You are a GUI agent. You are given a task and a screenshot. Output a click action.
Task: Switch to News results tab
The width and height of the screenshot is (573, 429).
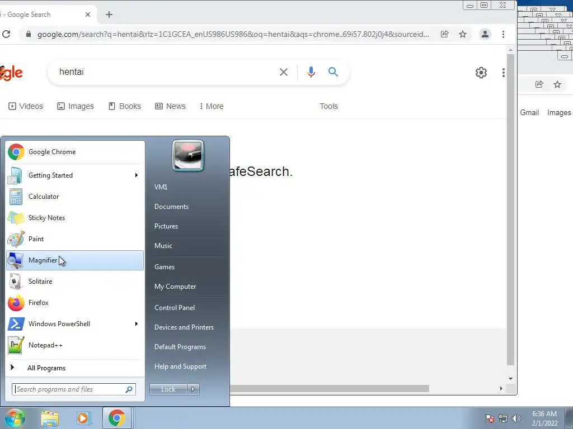click(x=170, y=106)
